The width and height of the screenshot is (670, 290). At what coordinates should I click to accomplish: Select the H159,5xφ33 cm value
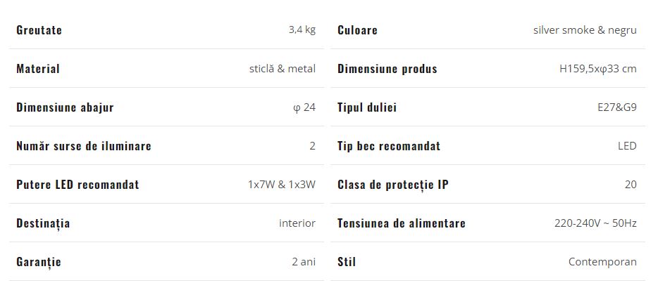[598, 69]
